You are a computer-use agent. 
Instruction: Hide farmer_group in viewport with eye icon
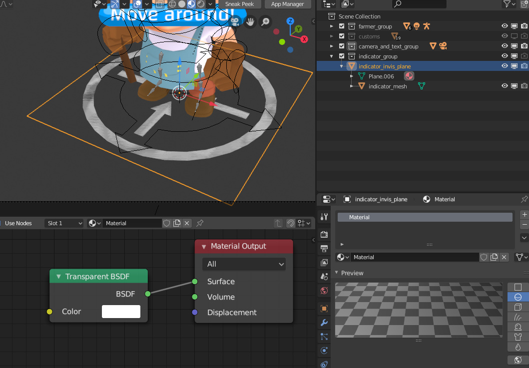pyautogui.click(x=505, y=26)
